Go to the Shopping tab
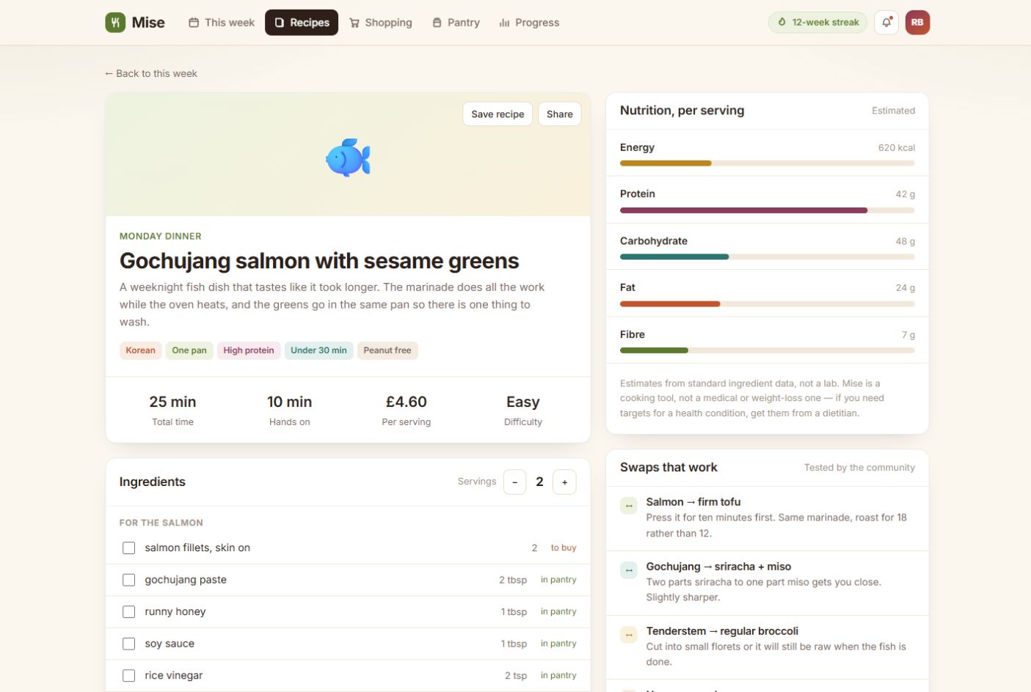The image size is (1031, 692). click(x=380, y=23)
